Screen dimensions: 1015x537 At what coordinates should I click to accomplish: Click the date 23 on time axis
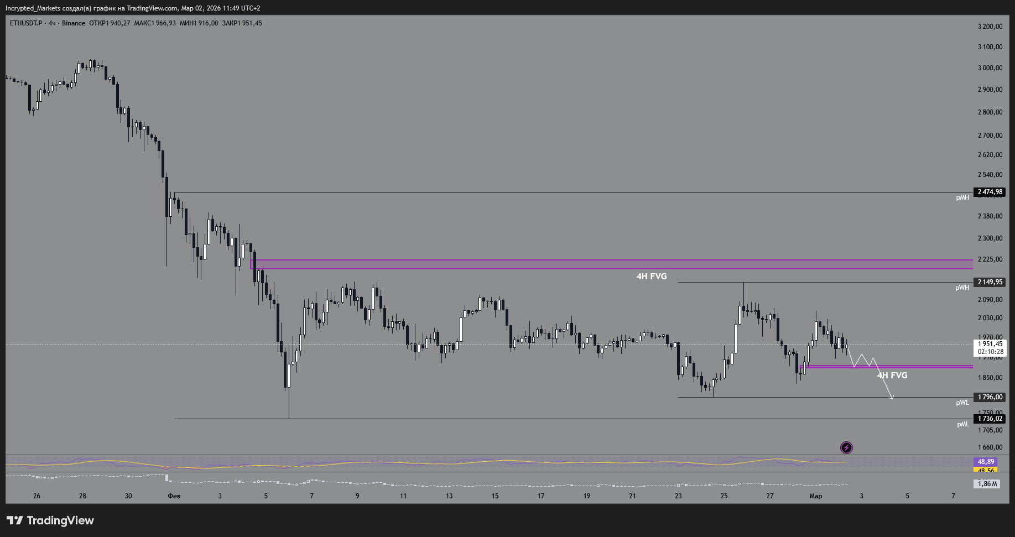(x=678, y=496)
